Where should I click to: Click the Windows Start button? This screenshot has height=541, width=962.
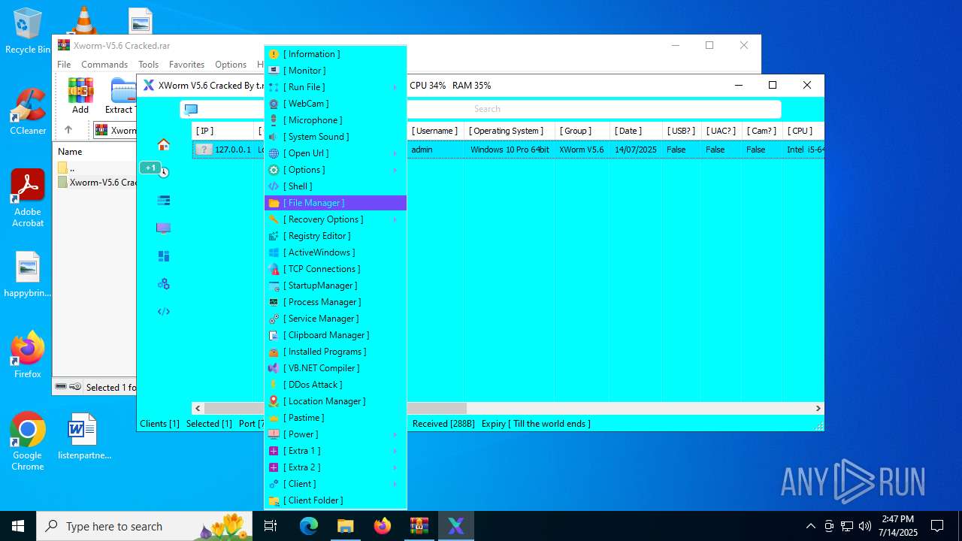coord(18,526)
